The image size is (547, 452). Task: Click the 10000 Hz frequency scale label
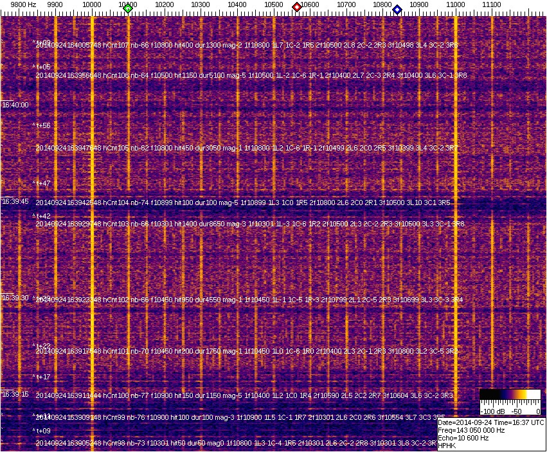tap(92, 4)
